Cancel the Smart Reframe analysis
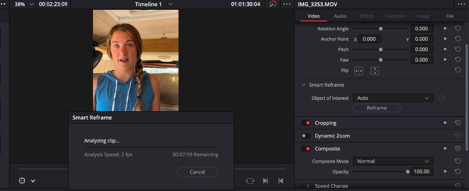This screenshot has height=191, width=469. coord(197,172)
